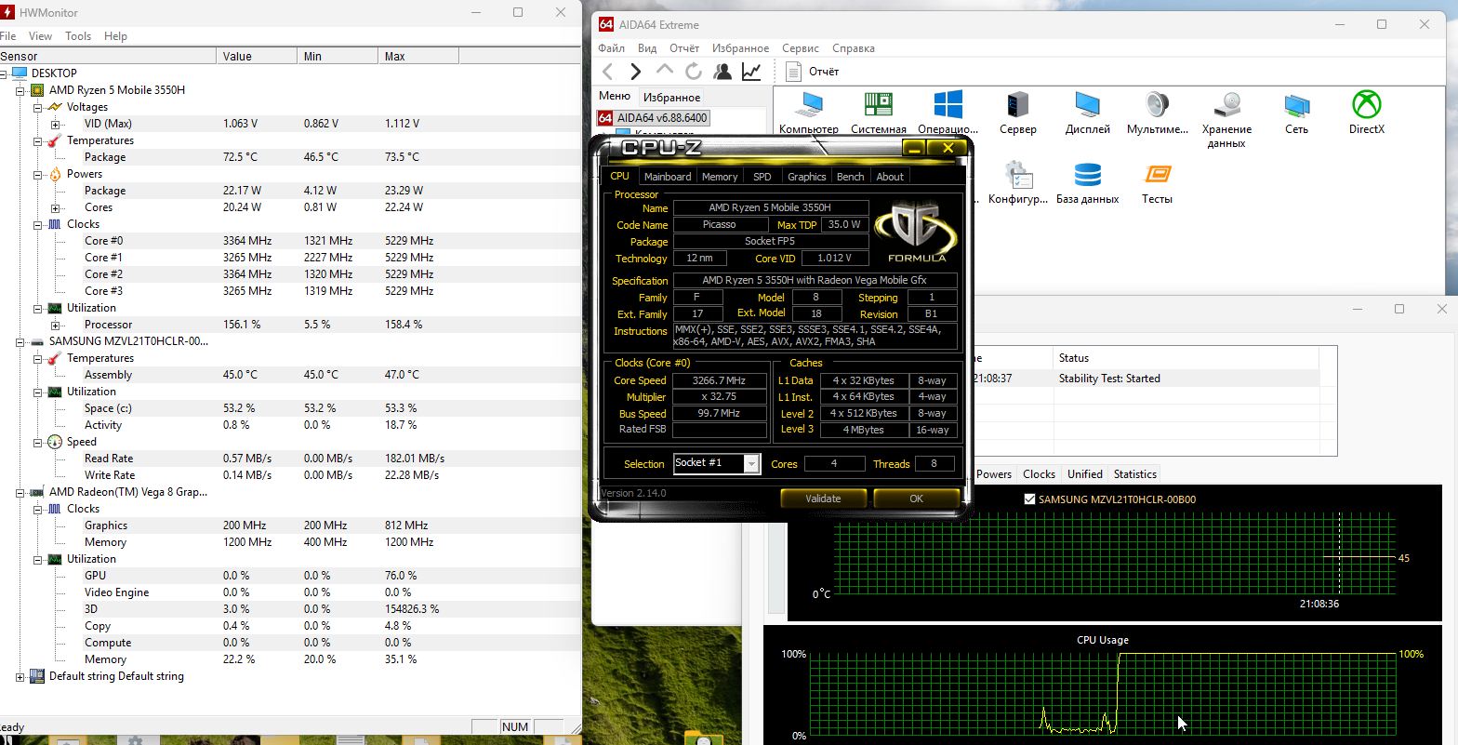Open the HWMonitor Tools menu
This screenshot has height=745, width=1458.
[78, 36]
